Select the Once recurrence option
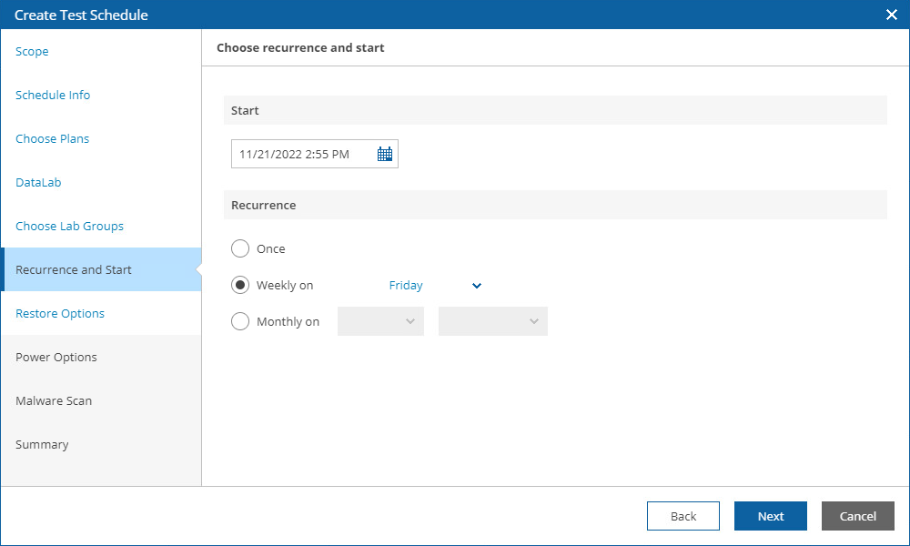Image resolution: width=910 pixels, height=546 pixels. click(240, 248)
